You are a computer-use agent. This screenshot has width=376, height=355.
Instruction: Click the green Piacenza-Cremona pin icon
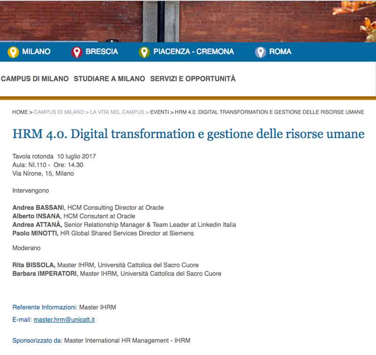tap(144, 52)
